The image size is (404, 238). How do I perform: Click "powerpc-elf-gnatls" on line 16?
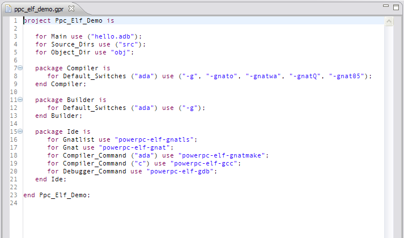154,139
